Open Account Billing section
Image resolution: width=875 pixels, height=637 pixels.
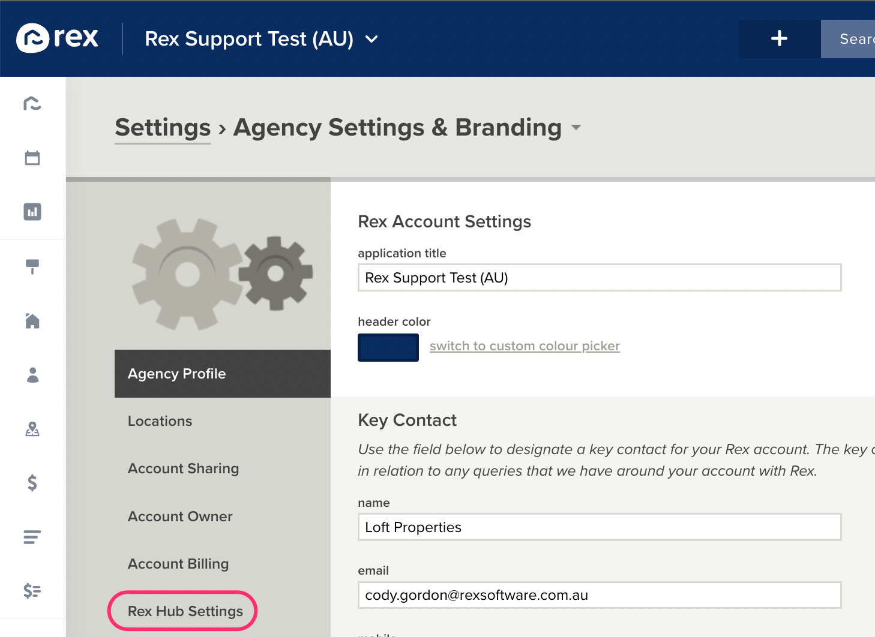(x=178, y=564)
